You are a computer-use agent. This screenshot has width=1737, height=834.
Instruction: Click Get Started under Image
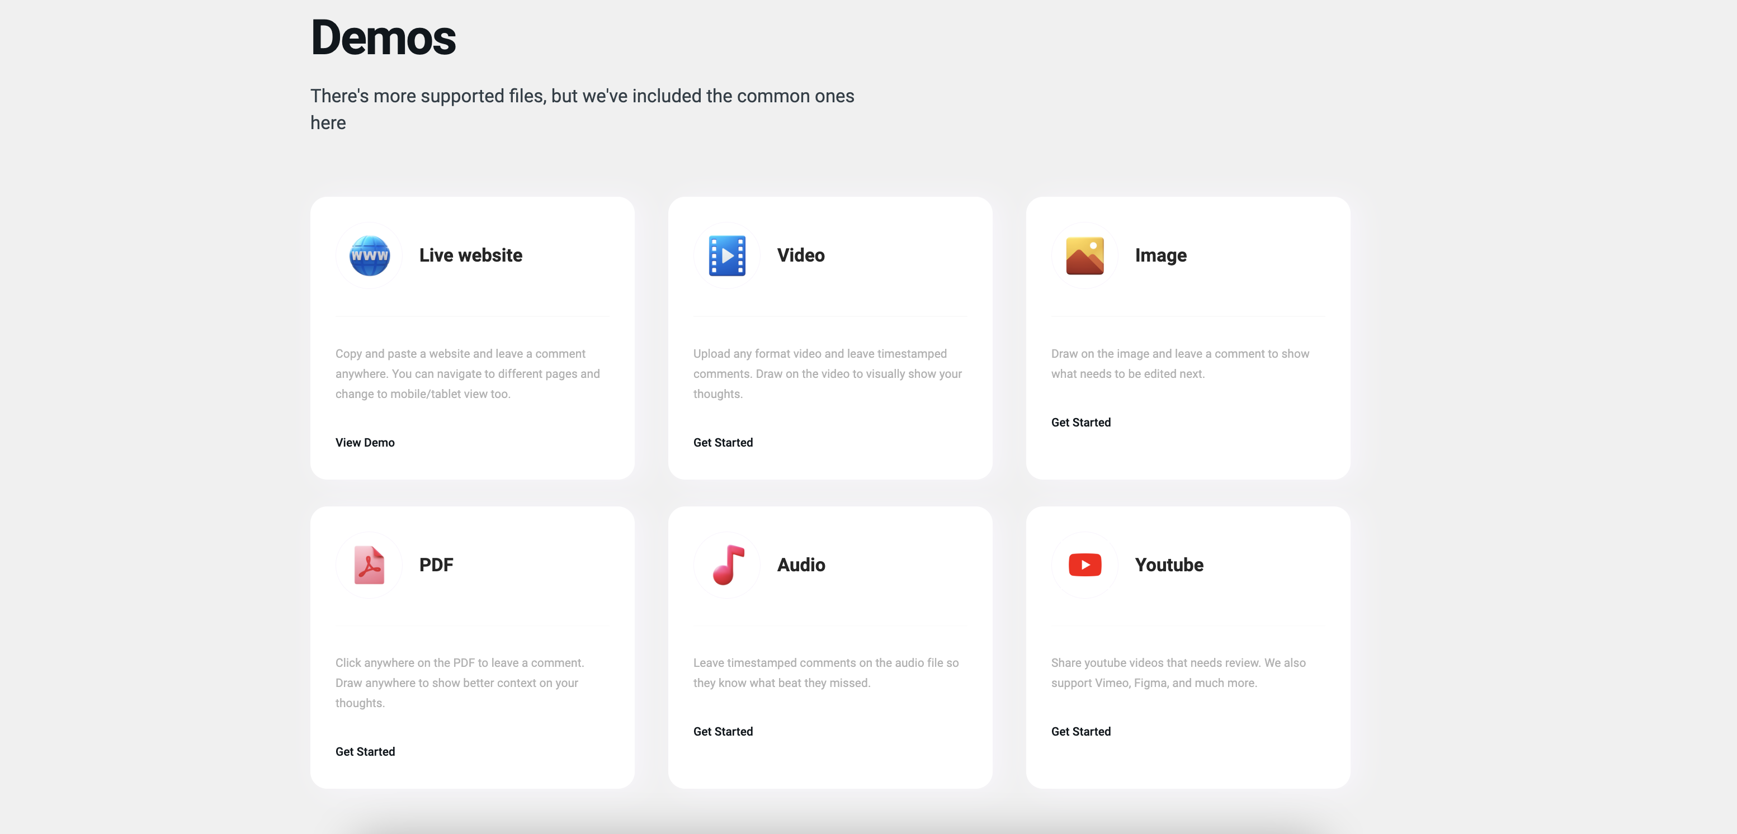[1080, 422]
